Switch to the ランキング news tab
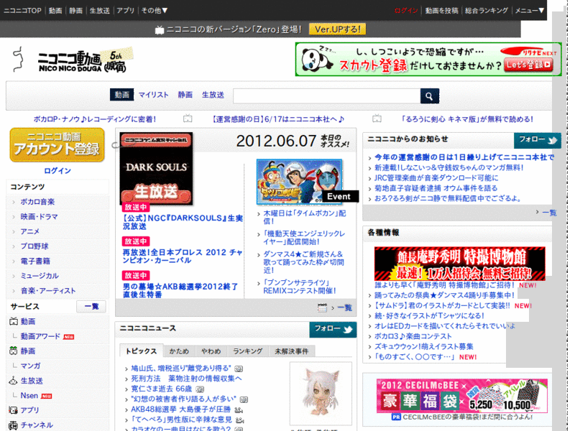 point(248,351)
